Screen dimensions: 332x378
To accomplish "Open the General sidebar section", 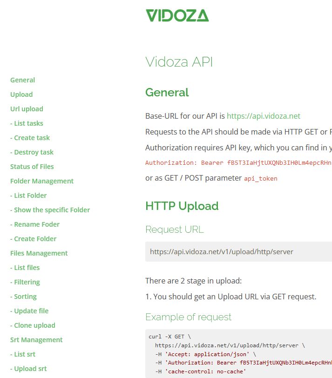I will tap(22, 80).
